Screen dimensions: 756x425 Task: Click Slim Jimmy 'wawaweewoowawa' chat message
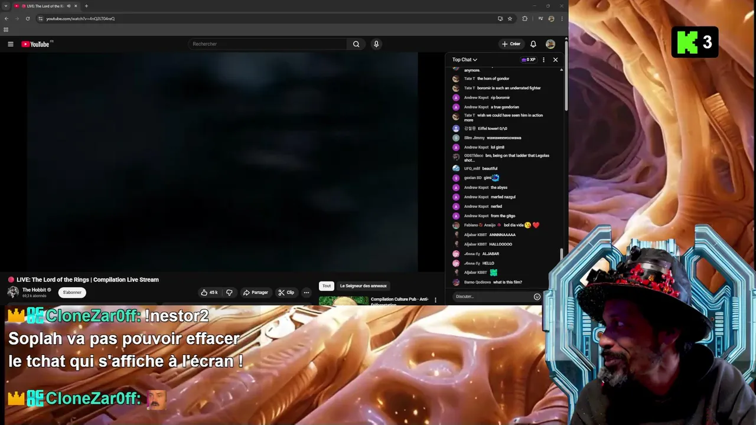point(504,138)
